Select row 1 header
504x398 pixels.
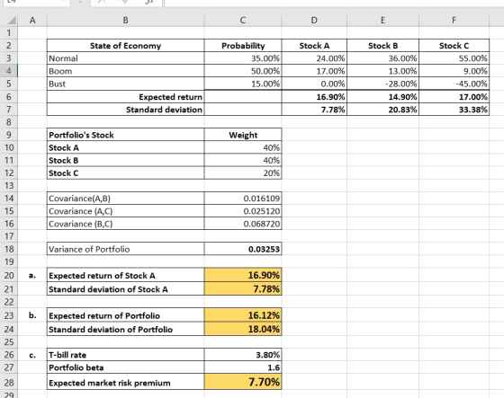(9, 32)
